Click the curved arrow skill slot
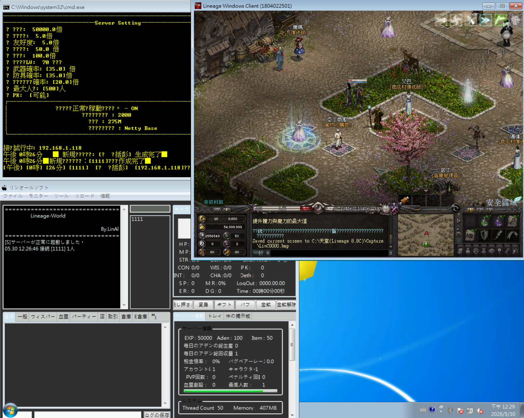This screenshot has height=418, width=524. 512,235
